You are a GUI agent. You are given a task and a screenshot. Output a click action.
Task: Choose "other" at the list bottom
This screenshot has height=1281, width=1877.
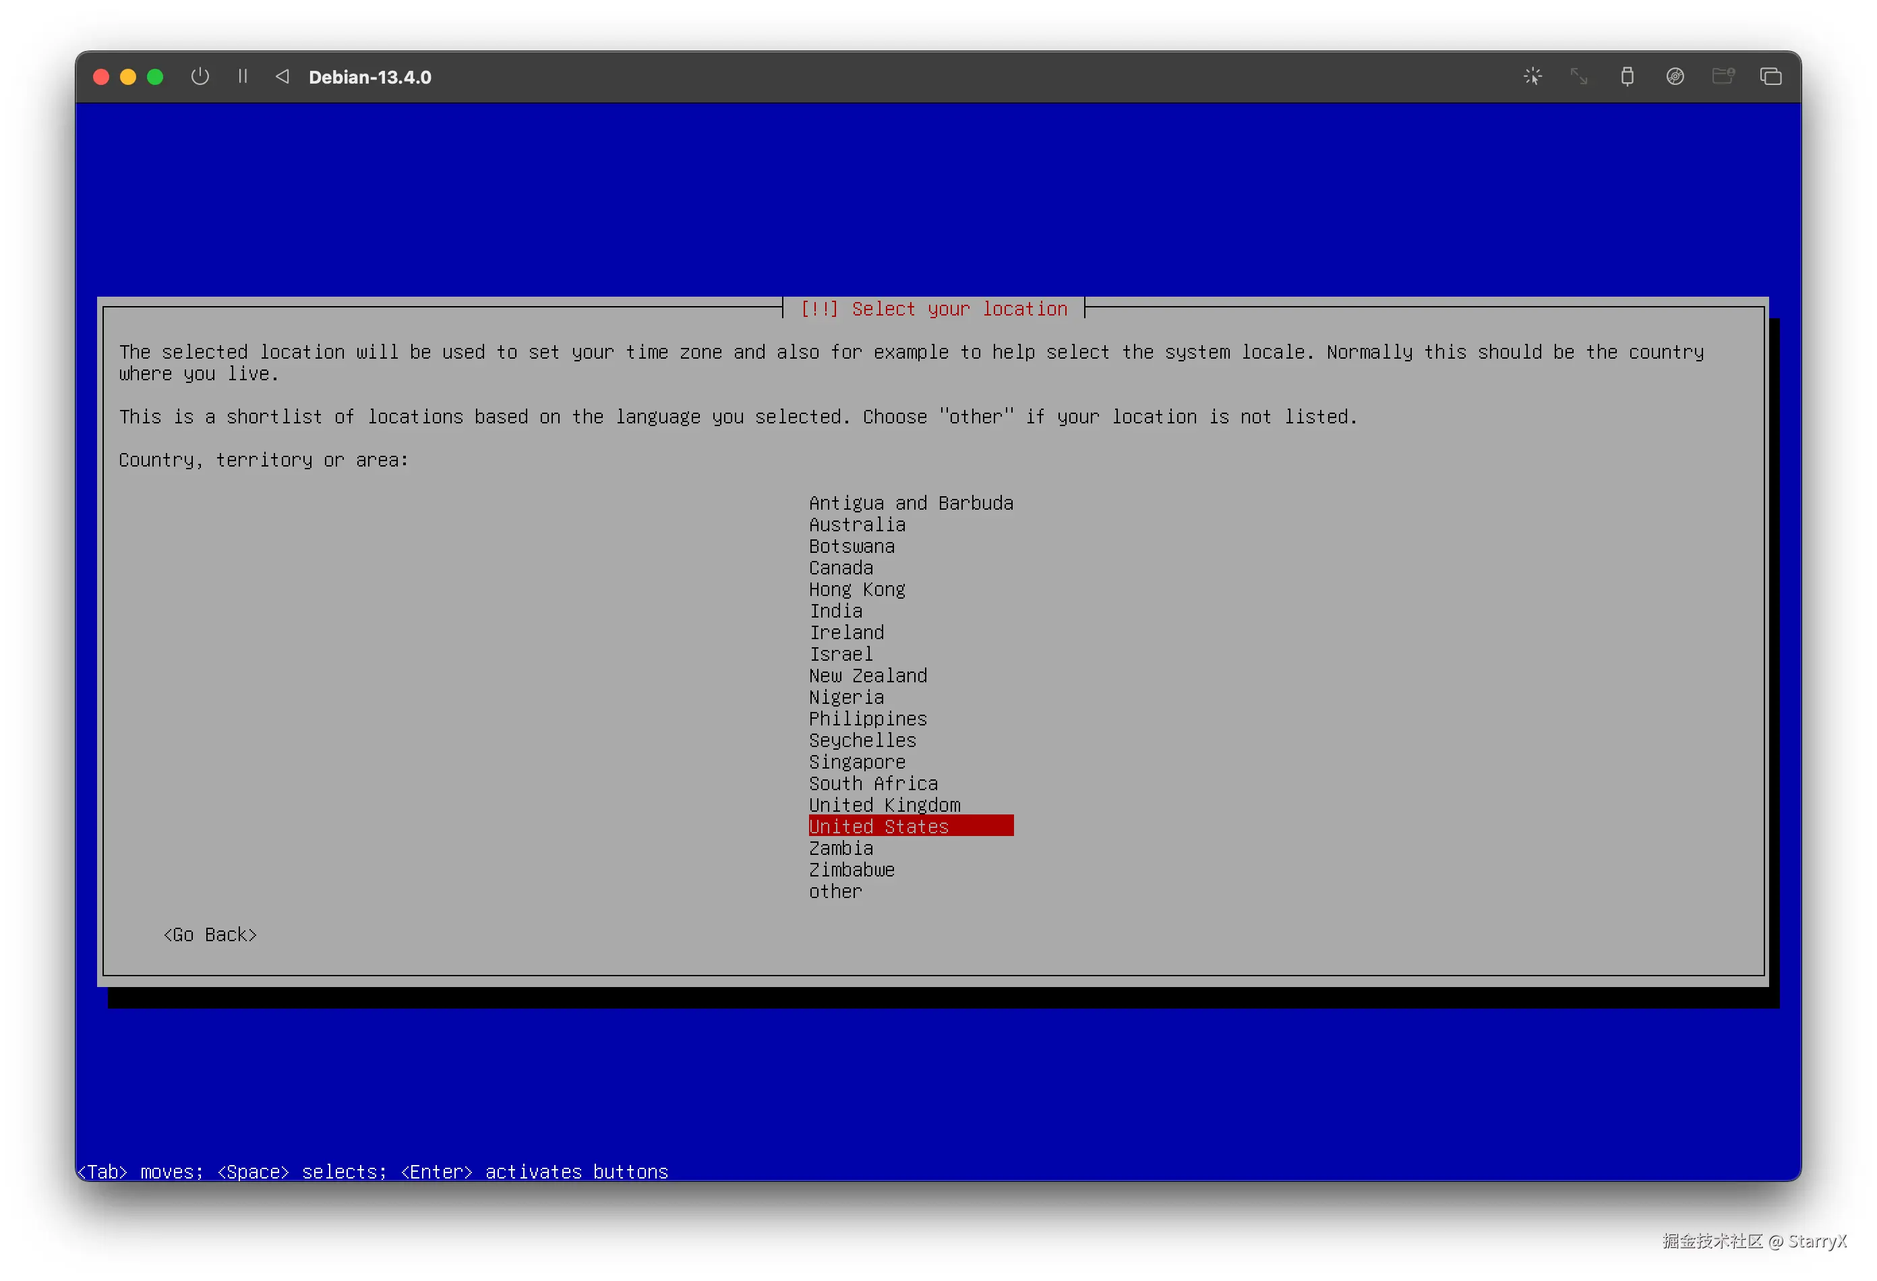(835, 892)
